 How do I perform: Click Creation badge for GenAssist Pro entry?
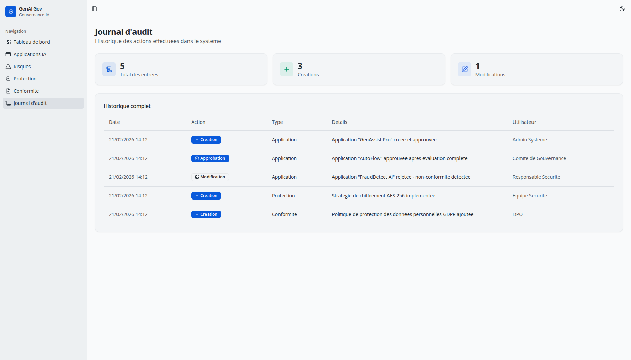pyautogui.click(x=206, y=140)
